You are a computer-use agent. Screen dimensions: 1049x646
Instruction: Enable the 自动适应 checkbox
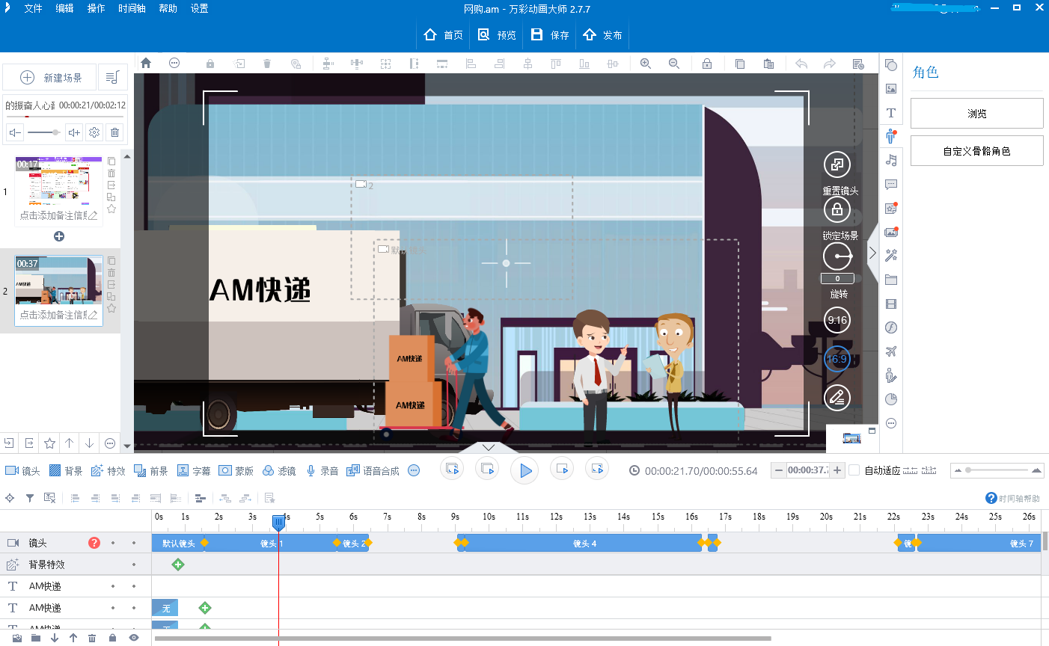click(x=854, y=470)
